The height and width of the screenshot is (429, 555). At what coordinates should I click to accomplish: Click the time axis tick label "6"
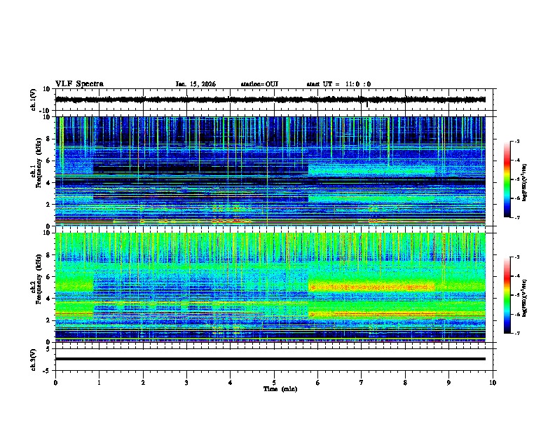coord(317,383)
